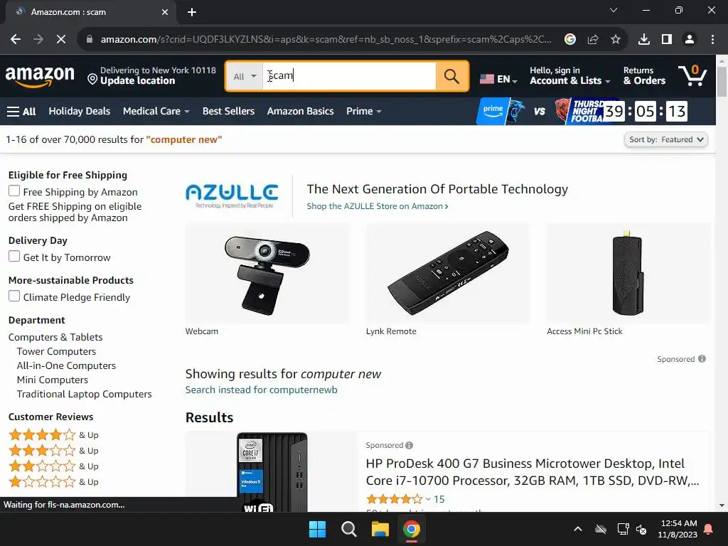Click the orange search magnifier button

[x=451, y=76]
